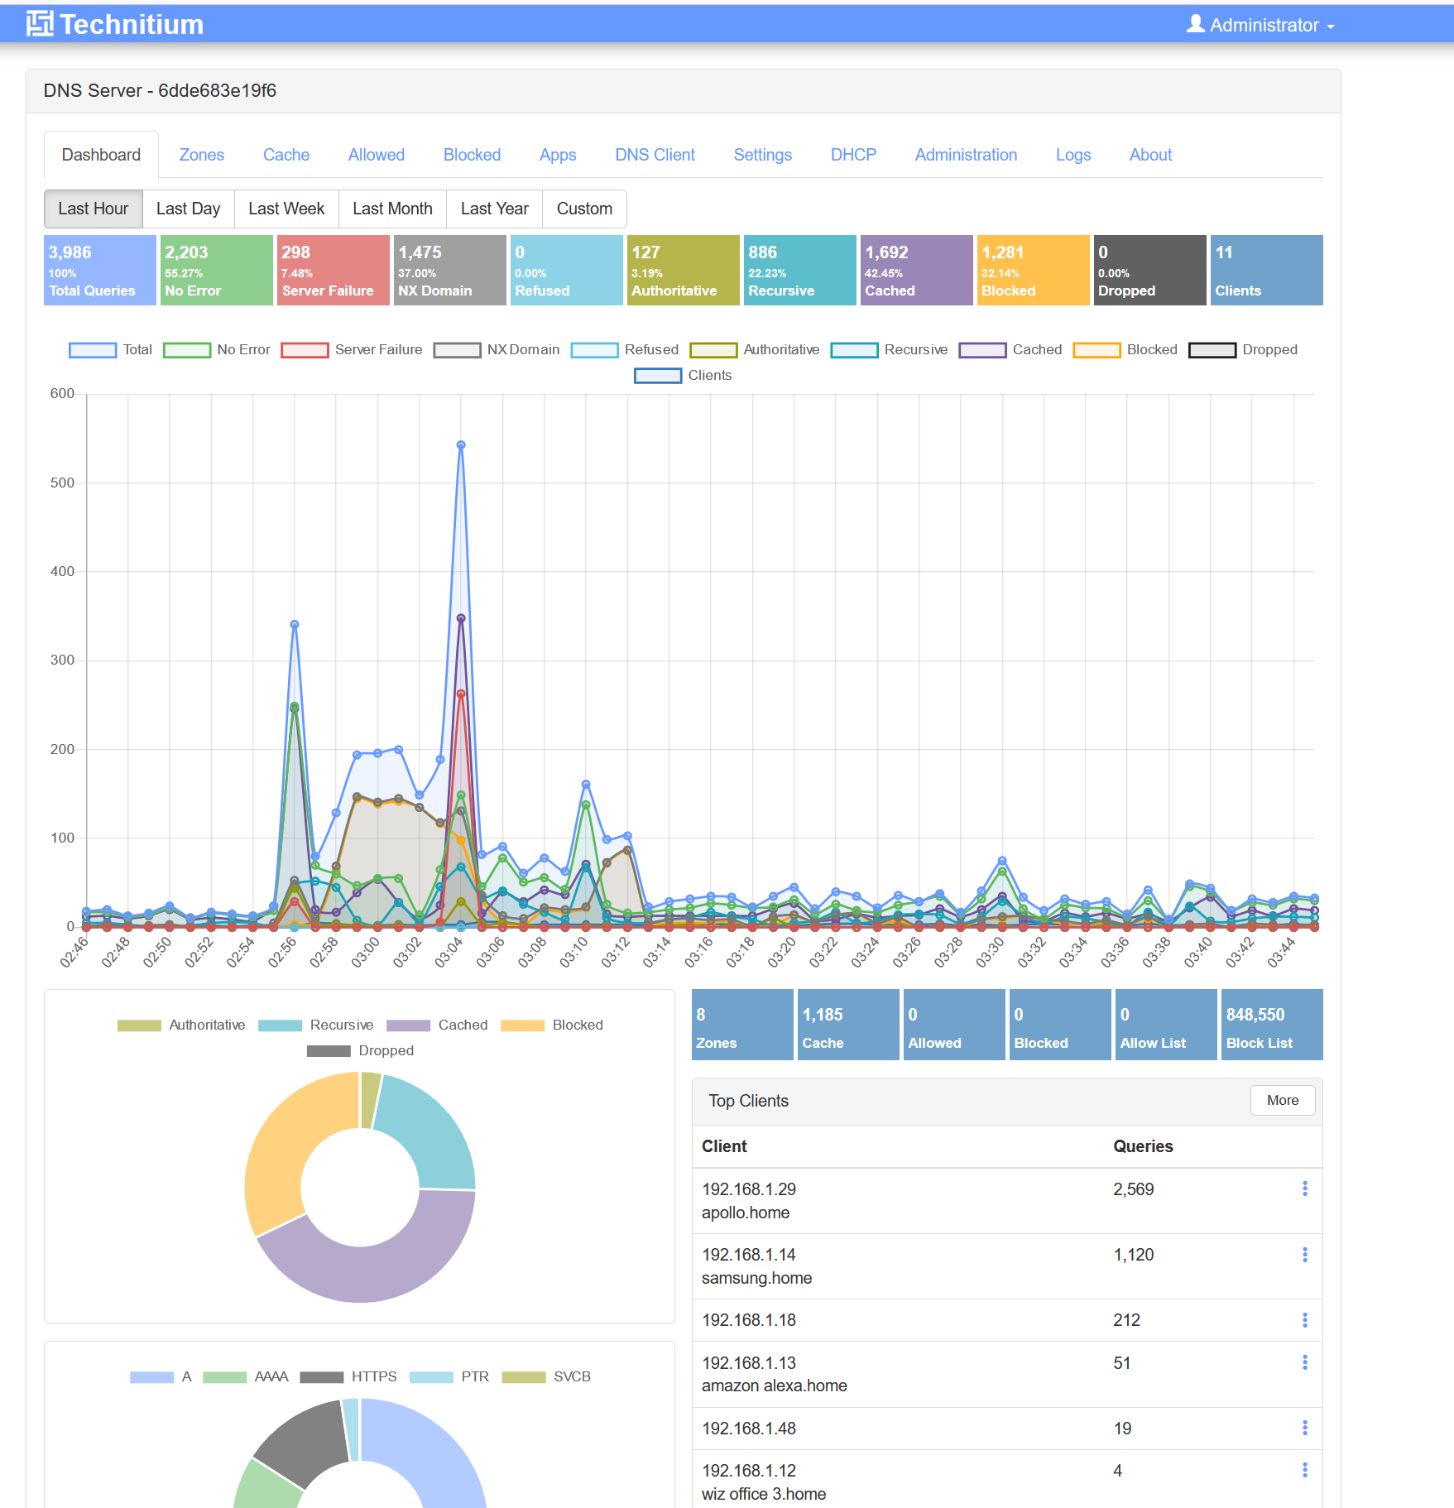
Task: Click the Server Failure stat tile
Action: [x=334, y=271]
